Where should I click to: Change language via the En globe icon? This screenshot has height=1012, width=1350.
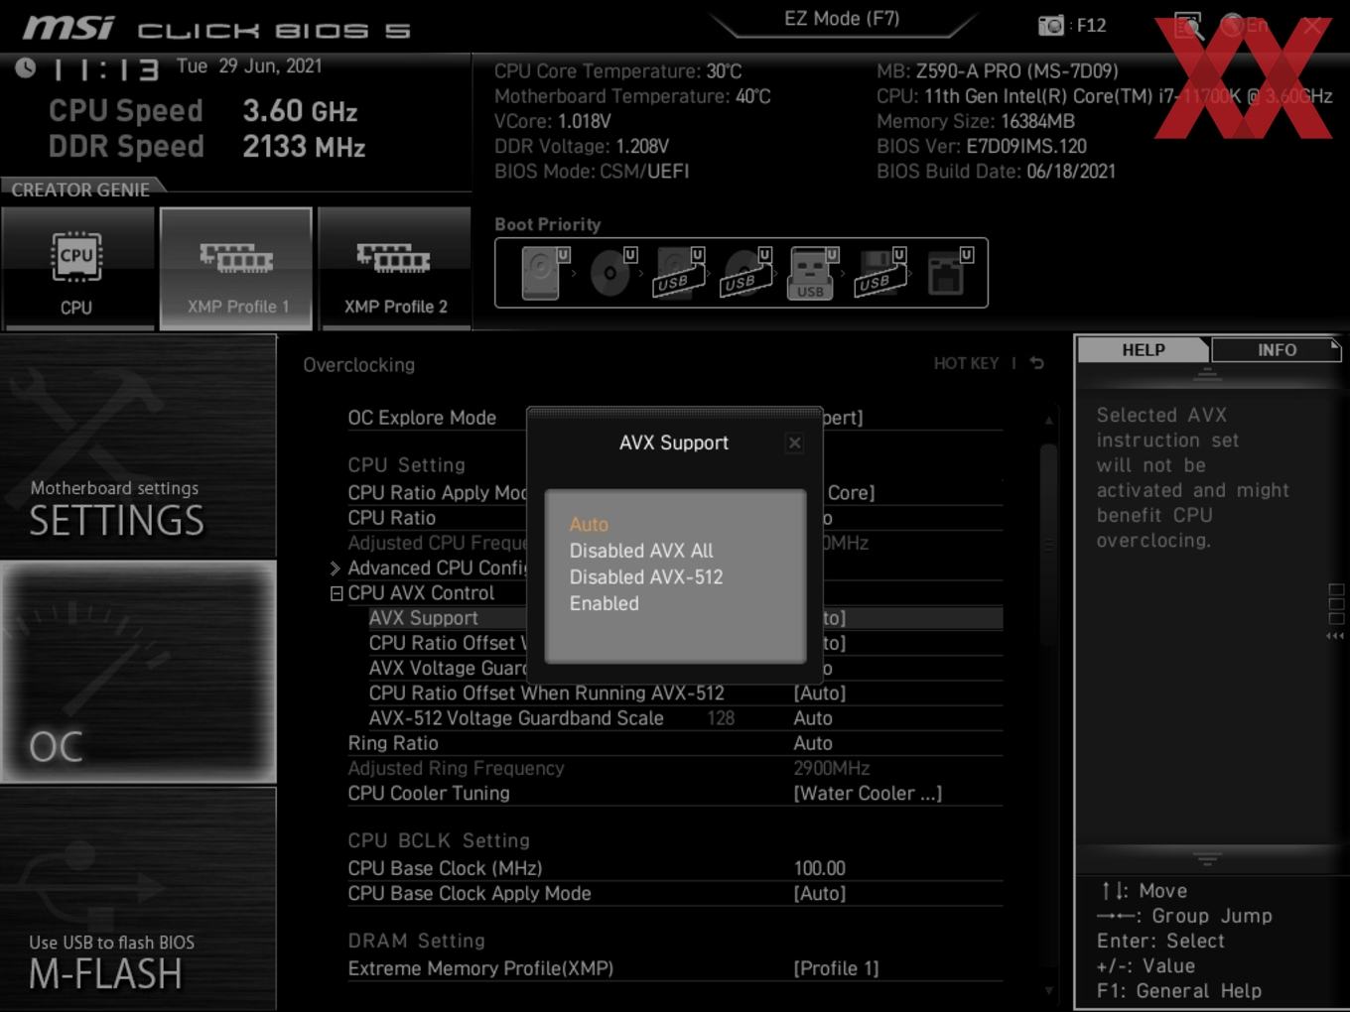(1244, 26)
